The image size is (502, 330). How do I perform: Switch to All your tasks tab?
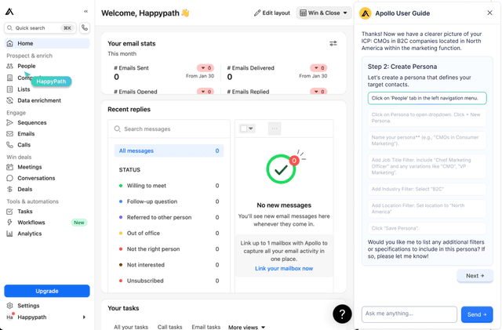pos(131,327)
